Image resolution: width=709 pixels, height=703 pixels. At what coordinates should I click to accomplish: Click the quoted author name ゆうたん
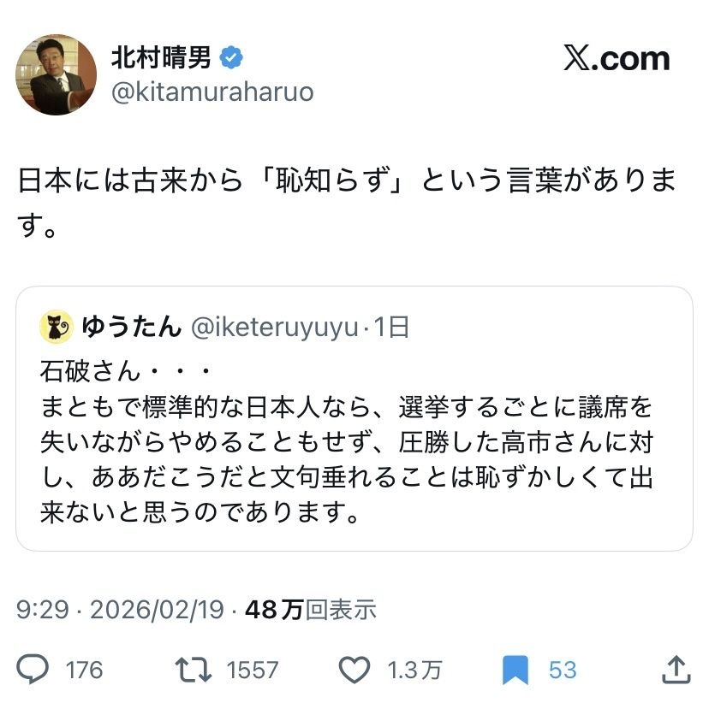pyautogui.click(x=132, y=326)
